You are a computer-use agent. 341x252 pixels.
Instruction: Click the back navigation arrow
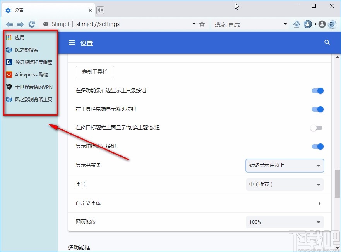click(9, 24)
